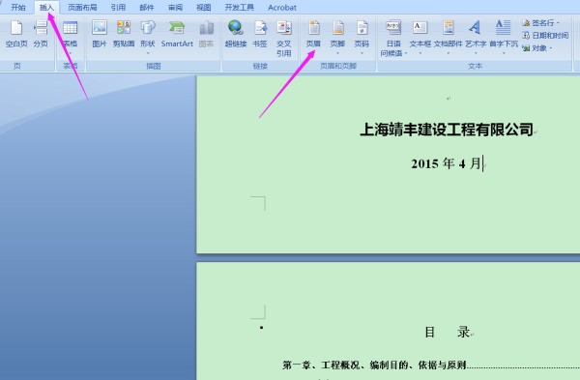This screenshot has width=580, height=380.
Task: Expand the 对象 dropdown arrow
Action: pyautogui.click(x=551, y=48)
